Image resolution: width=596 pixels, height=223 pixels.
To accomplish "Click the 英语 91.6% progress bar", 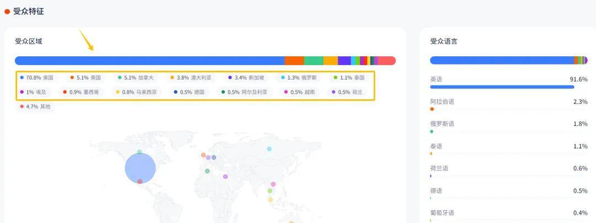I will [501, 87].
